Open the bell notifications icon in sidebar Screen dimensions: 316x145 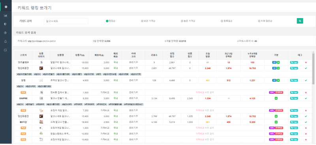[6, 41]
